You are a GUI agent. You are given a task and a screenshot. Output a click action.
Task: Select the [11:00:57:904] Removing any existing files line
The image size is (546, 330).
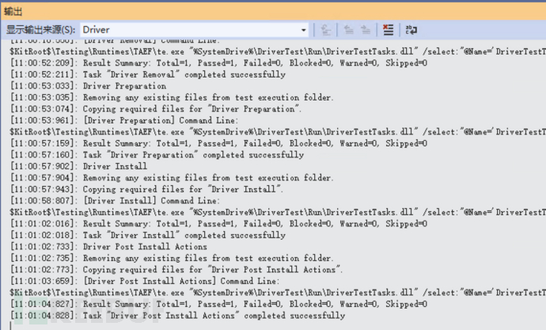172,178
